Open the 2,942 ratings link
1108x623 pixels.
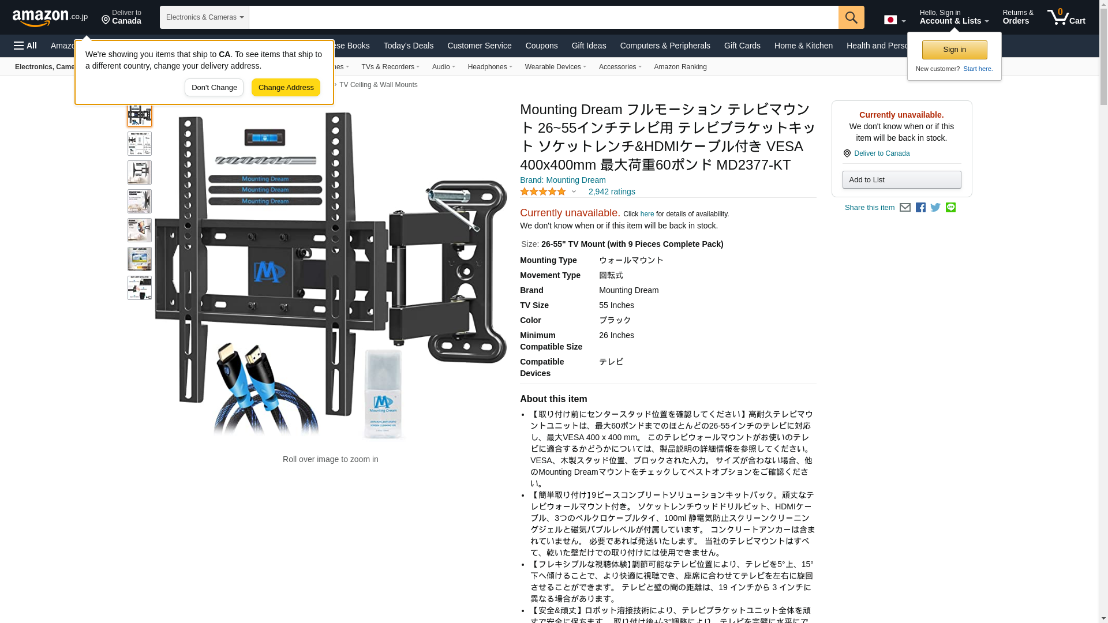coord(612,192)
